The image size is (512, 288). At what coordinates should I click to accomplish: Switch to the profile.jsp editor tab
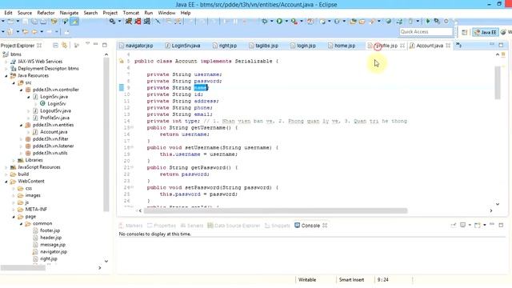click(x=386, y=46)
